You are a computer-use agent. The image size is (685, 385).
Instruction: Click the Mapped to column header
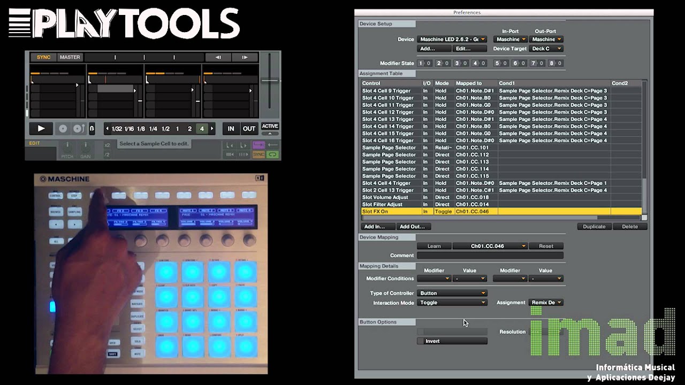pyautogui.click(x=475, y=83)
